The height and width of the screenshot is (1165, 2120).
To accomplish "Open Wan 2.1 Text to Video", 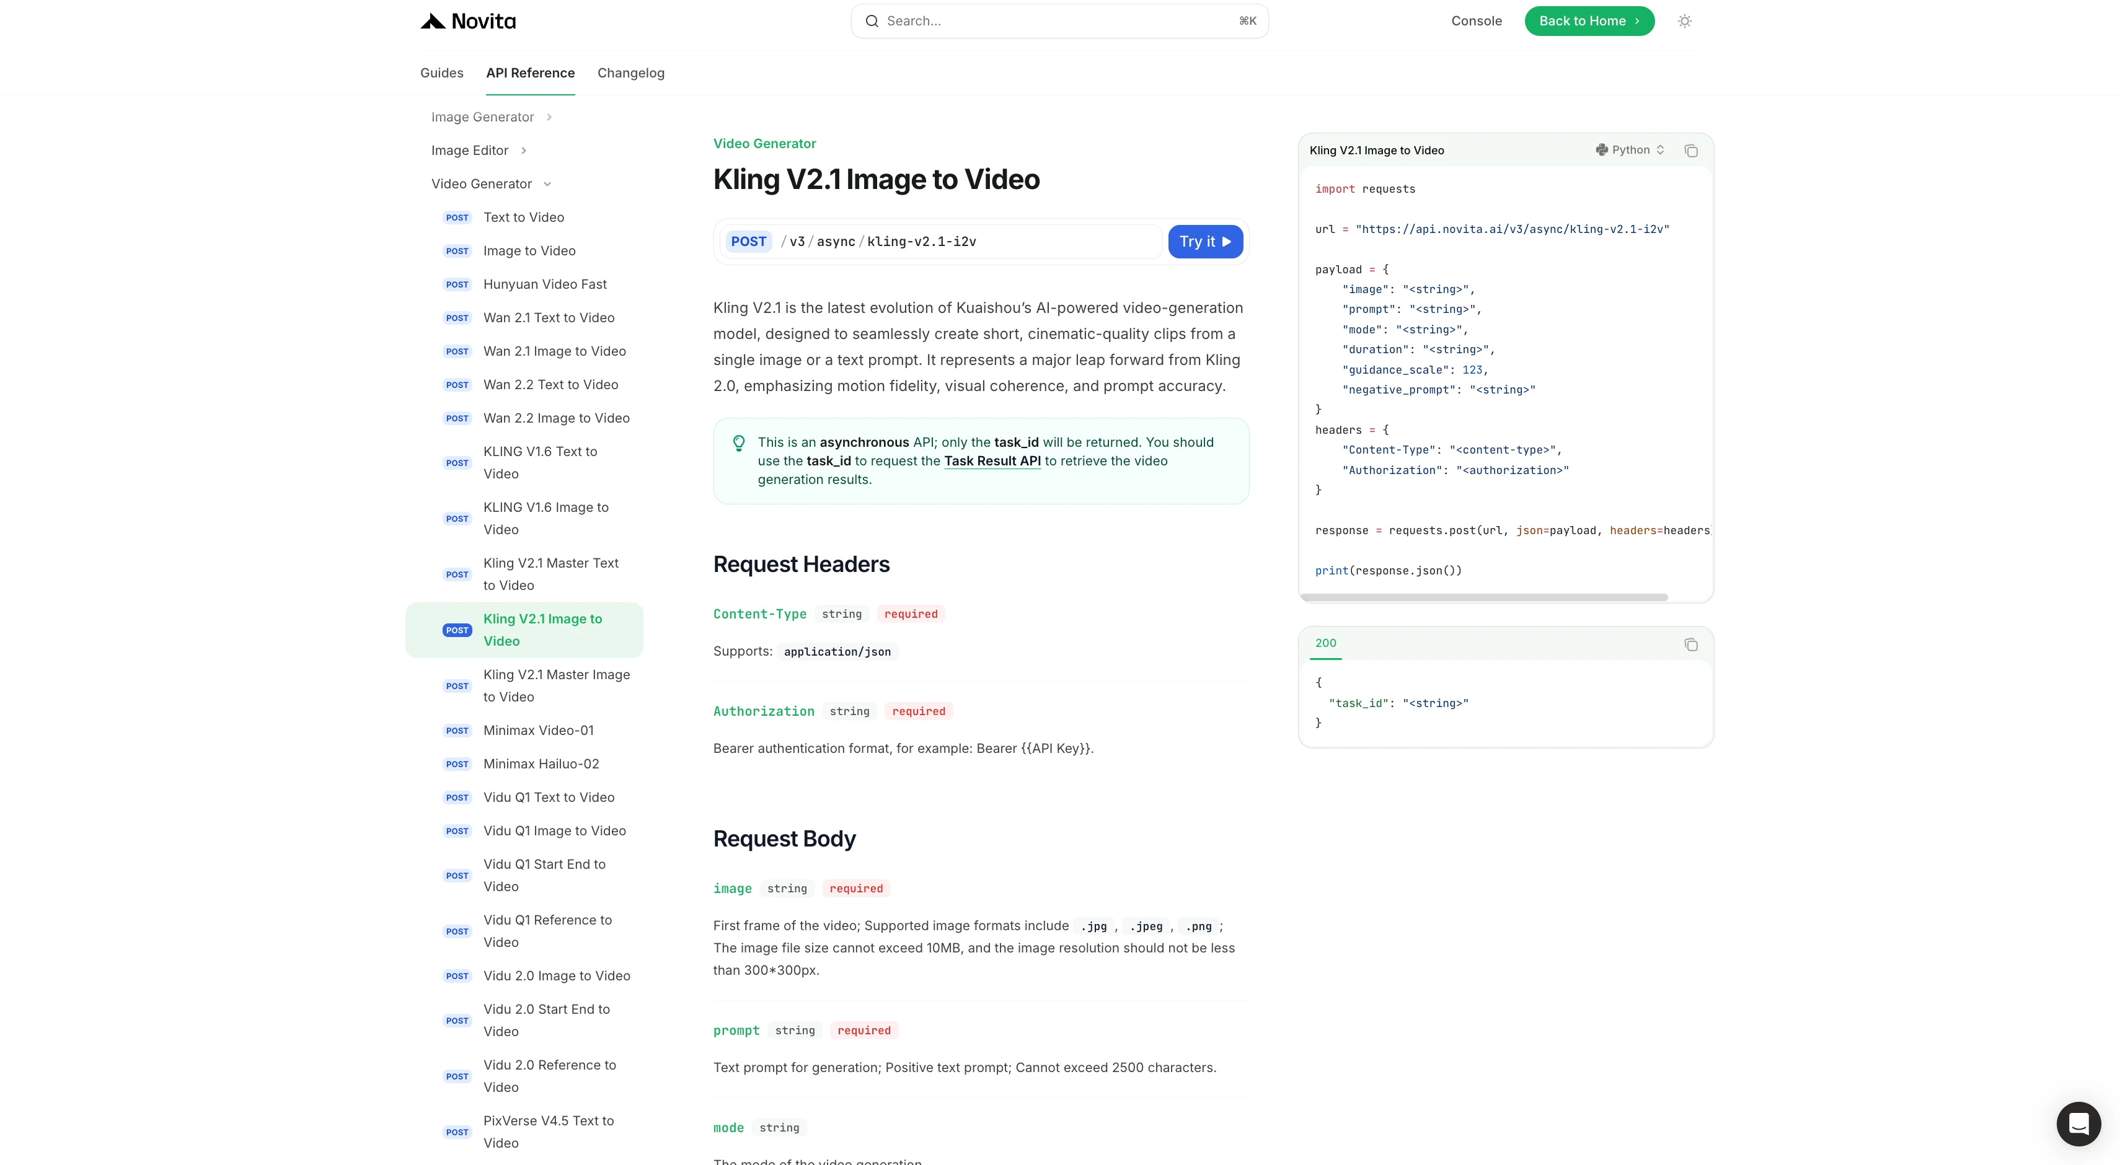I will [x=523, y=317].
